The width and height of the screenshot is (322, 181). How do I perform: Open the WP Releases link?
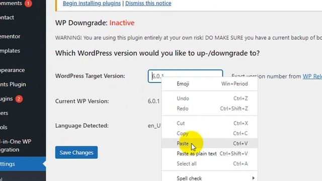pyautogui.click(x=312, y=76)
